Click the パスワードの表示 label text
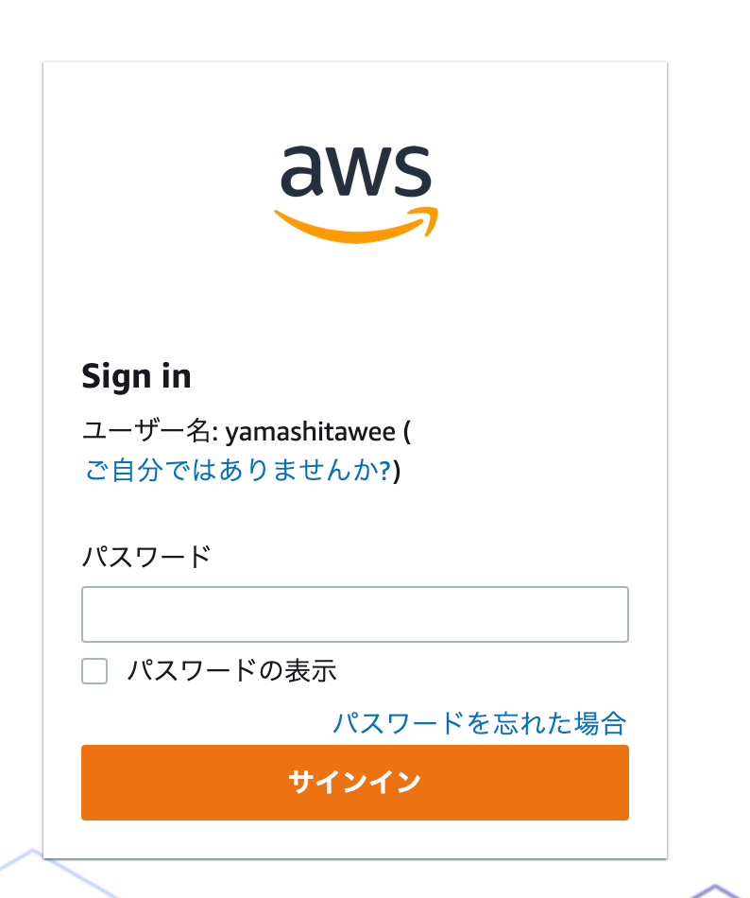Screen dimensions: 750x898 coord(231,670)
